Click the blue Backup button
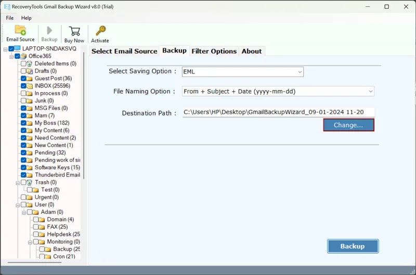 click(x=353, y=246)
